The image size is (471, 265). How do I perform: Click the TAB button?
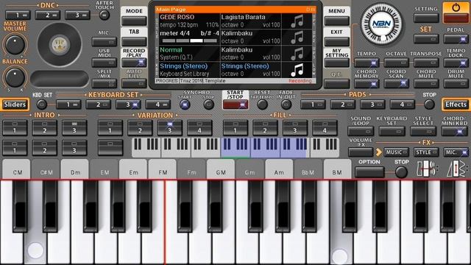pyautogui.click(x=134, y=42)
